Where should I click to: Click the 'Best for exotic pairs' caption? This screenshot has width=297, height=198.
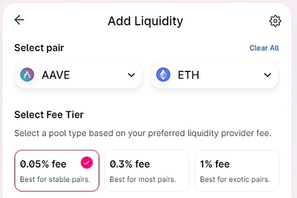235,179
